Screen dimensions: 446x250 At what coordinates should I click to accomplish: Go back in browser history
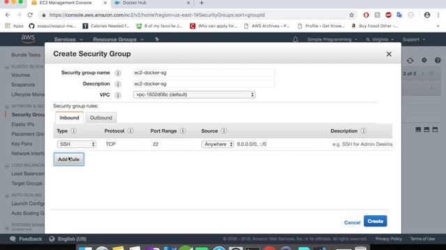8,15
